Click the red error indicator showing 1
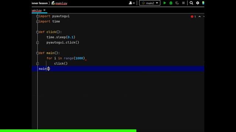The width and height of the screenshot is (236, 132). coord(193,16)
